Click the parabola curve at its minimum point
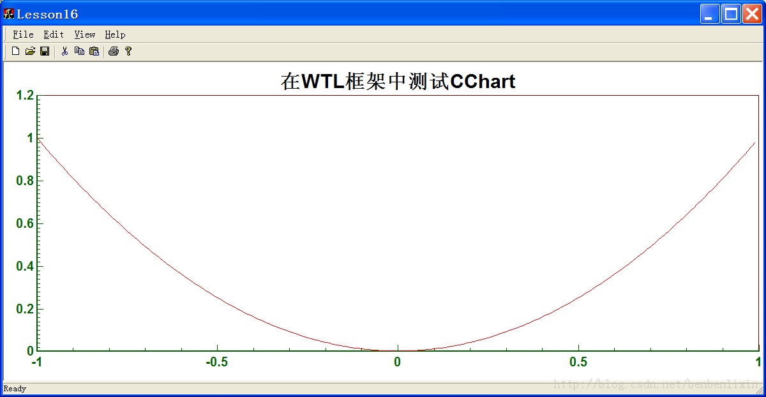Screen dimensions: 766x397 pyautogui.click(x=398, y=350)
